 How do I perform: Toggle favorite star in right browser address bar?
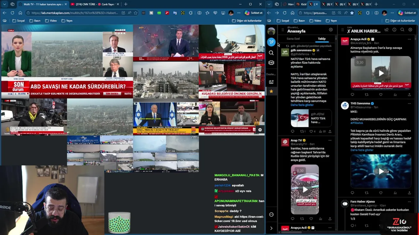pos(352,13)
